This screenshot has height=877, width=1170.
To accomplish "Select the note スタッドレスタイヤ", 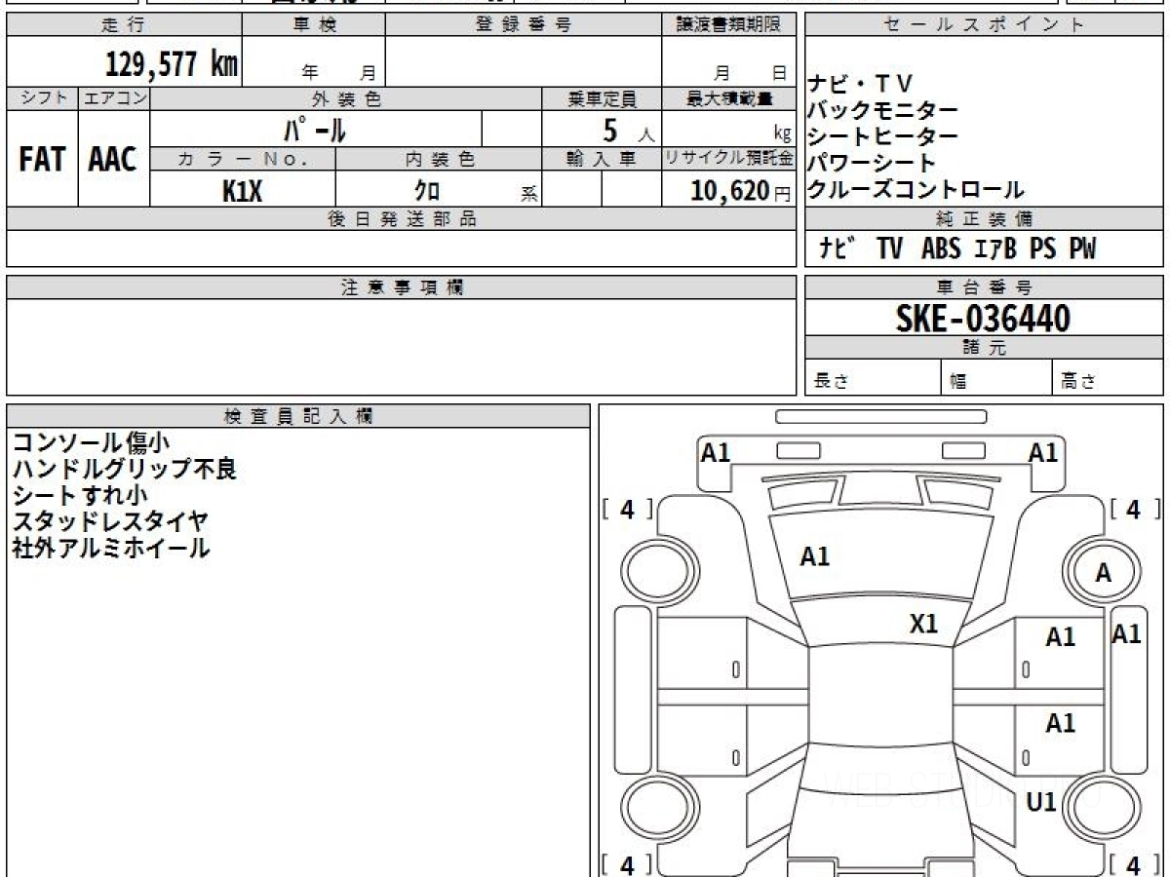I will 110,521.
